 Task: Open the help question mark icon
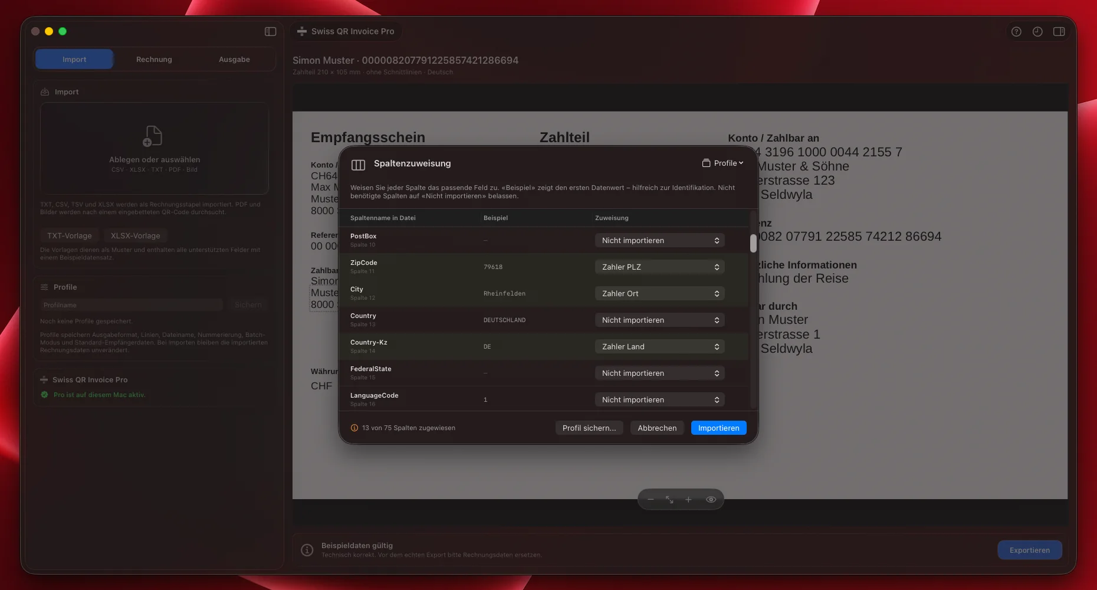[1016, 32]
